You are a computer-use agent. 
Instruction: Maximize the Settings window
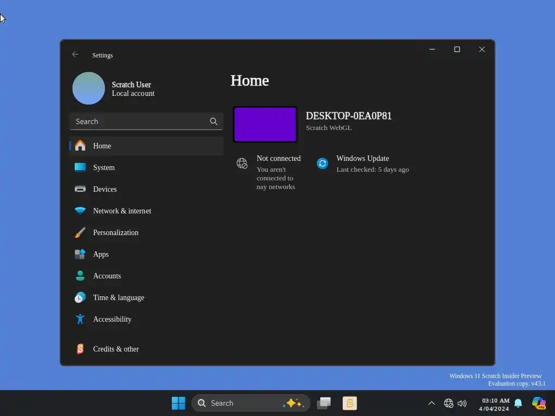pyautogui.click(x=457, y=49)
